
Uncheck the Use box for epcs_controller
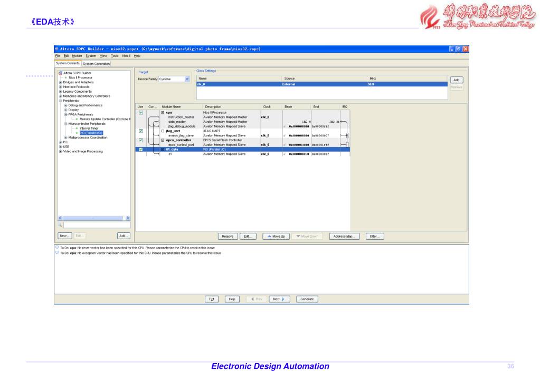tap(141, 140)
